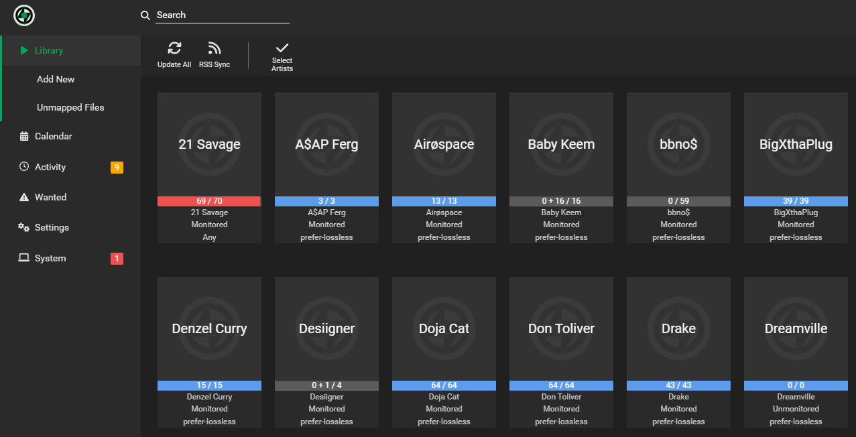
Task: Click the Desiigner caption text
Action: 326,397
